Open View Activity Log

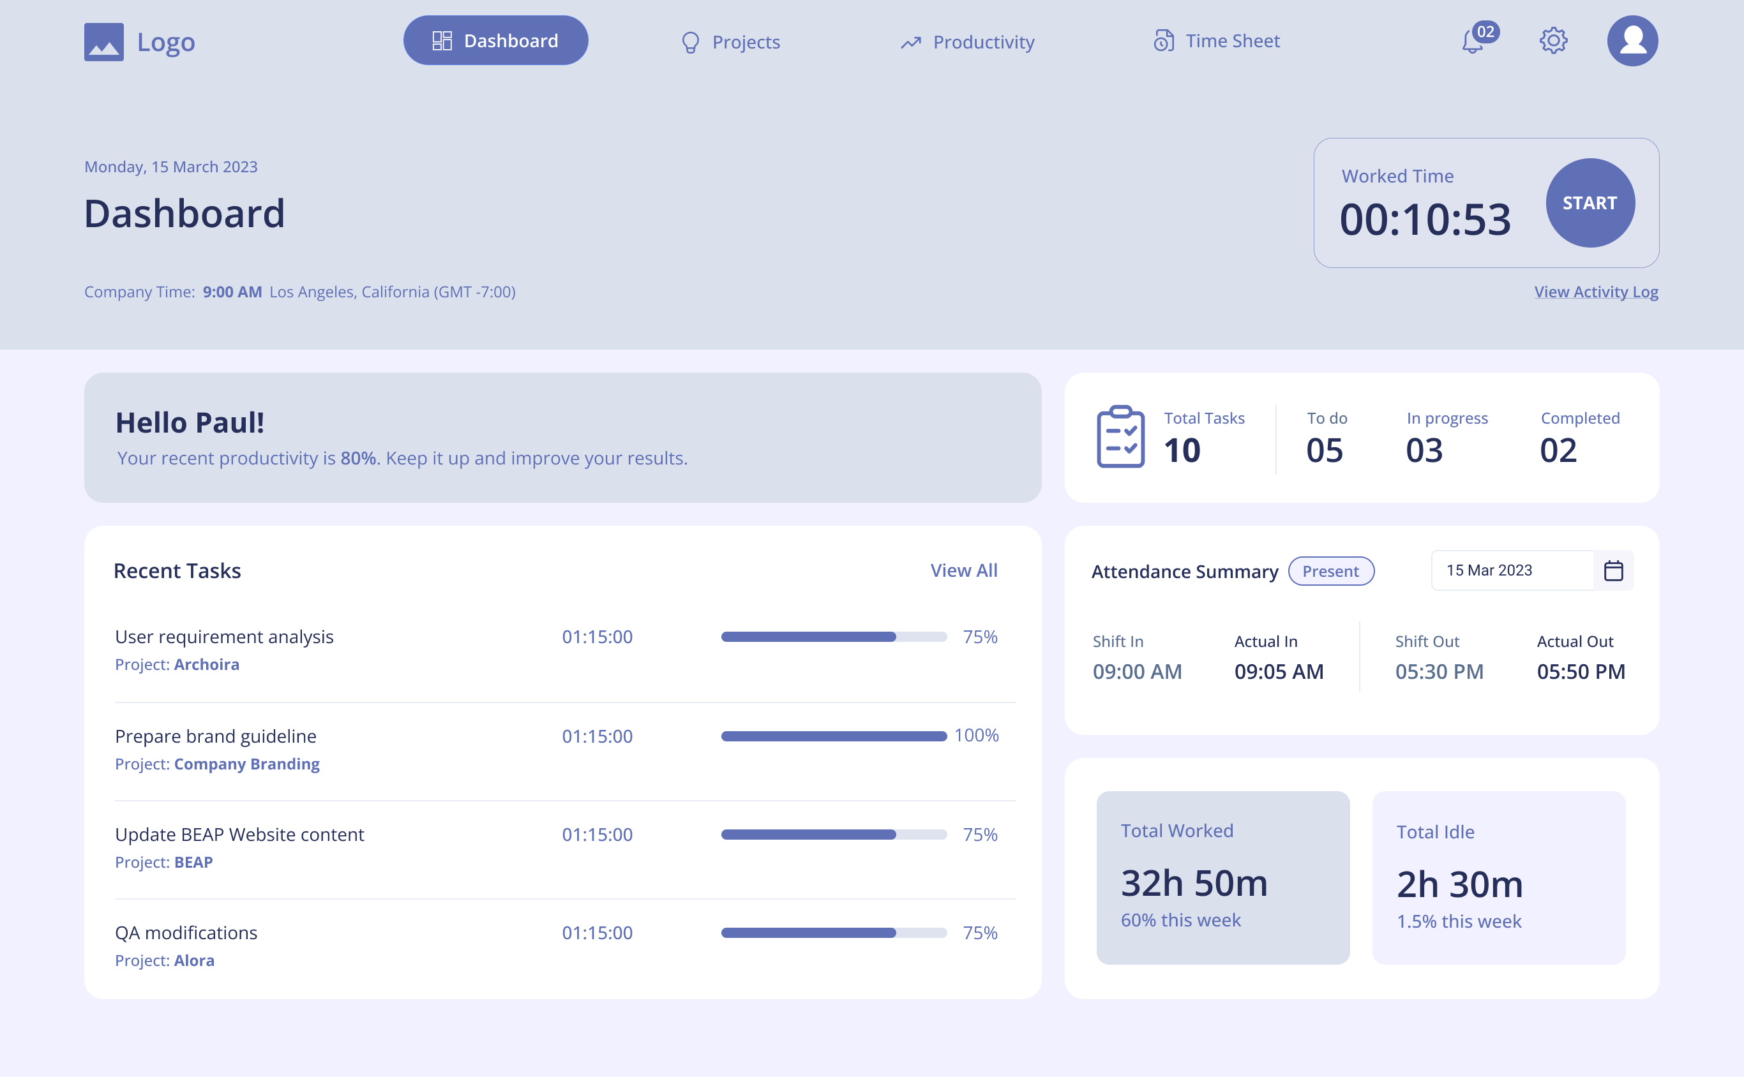(x=1595, y=292)
